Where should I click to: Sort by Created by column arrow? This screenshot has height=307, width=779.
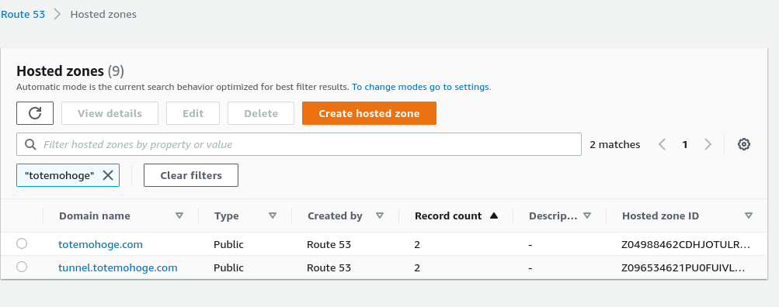[x=380, y=216]
